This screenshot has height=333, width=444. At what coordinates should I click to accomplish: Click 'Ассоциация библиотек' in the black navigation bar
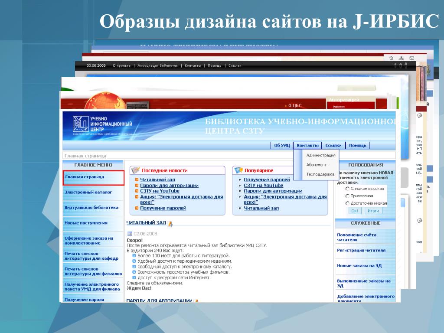tap(157, 66)
